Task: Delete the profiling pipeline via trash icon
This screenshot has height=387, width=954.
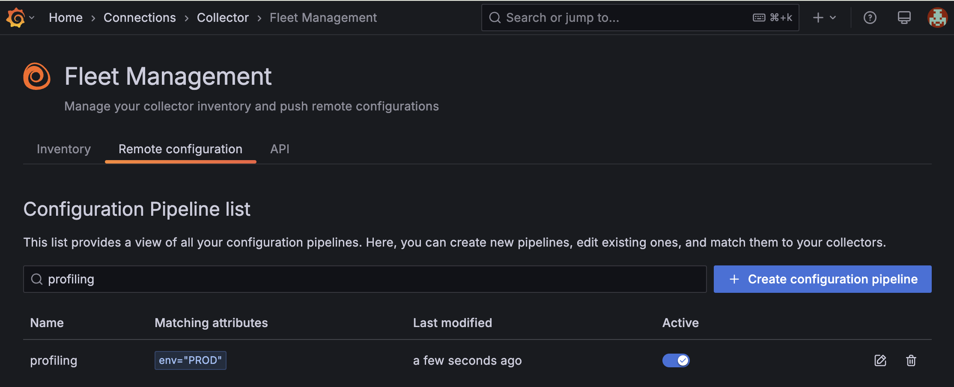Action: tap(911, 360)
